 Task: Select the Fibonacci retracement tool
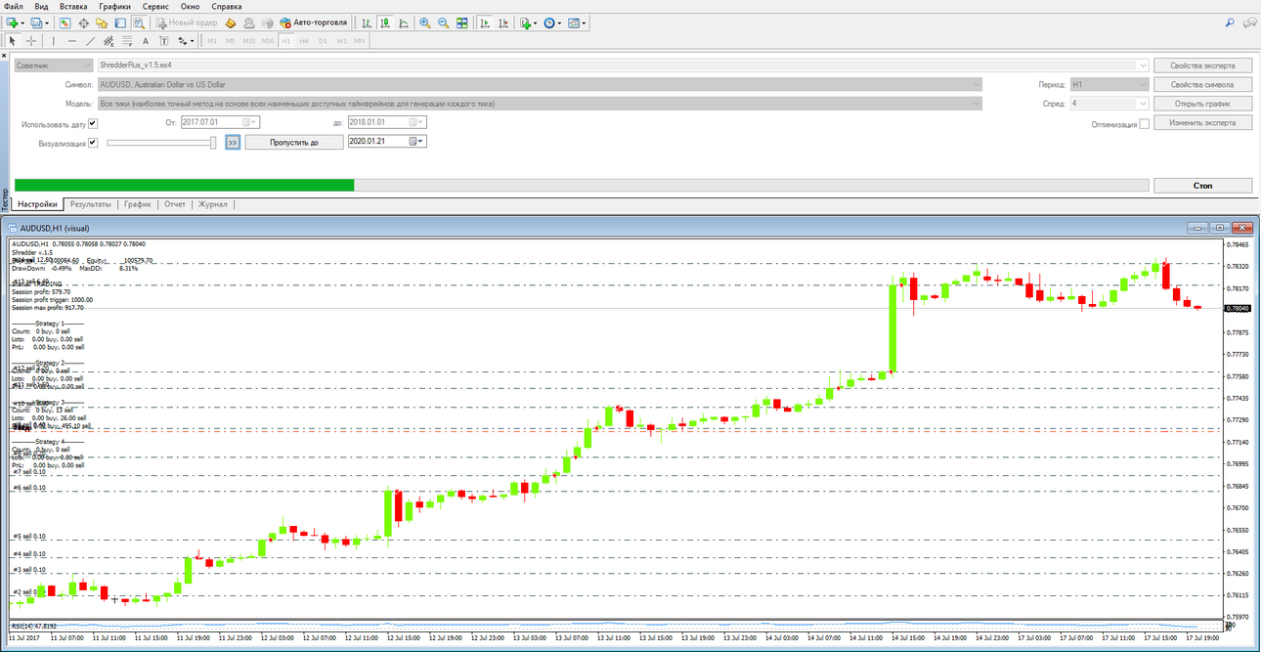[x=127, y=41]
